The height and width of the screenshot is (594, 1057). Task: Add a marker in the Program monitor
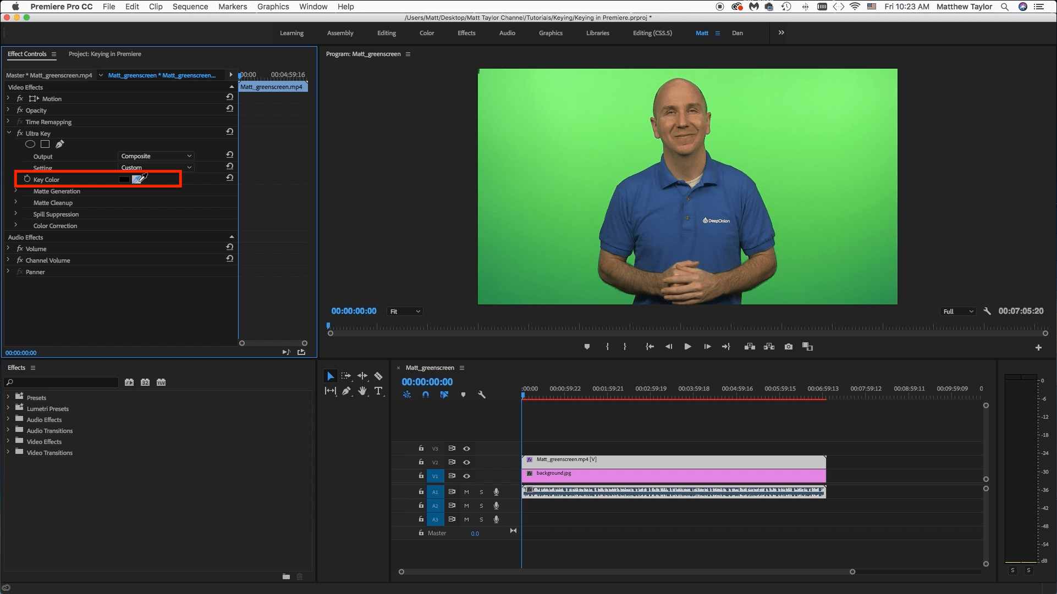tap(586, 347)
